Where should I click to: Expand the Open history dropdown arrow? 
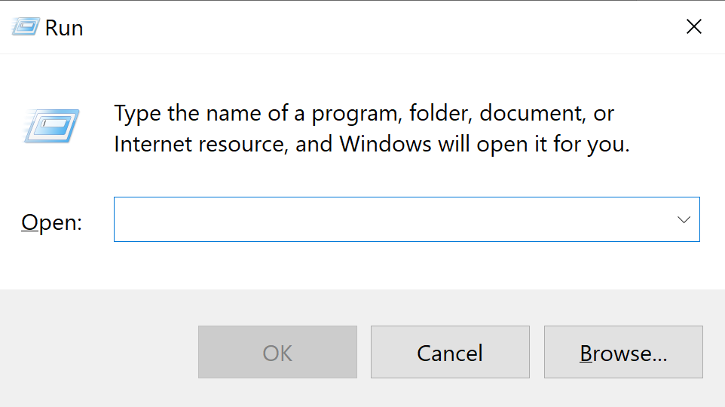[684, 219]
